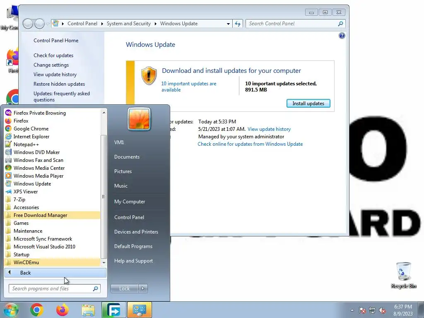Focus the Search programs and files box
The height and width of the screenshot is (318, 424).
(x=55, y=289)
